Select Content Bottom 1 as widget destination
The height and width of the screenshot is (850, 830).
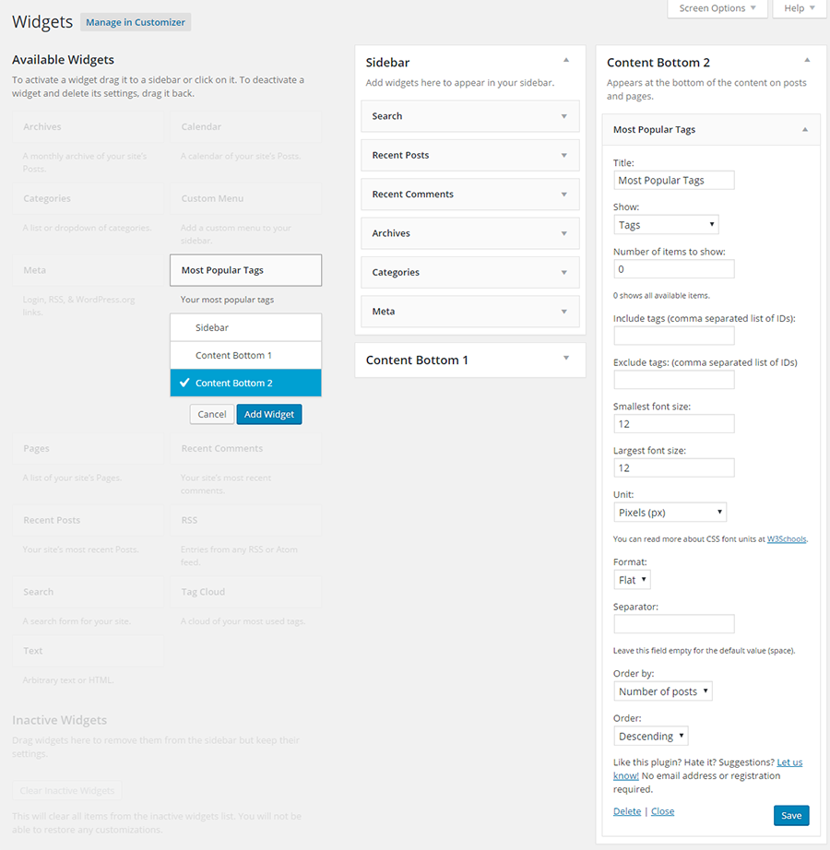tap(245, 355)
